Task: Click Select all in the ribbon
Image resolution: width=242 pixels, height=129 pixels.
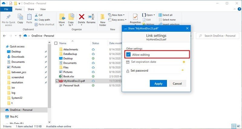Action: pos(165,15)
